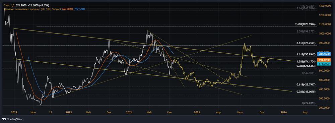Viewport: 335px width, 123px height.
Task: Select the 1.382(674.1704) Fibonacci label
Action: [306, 62]
